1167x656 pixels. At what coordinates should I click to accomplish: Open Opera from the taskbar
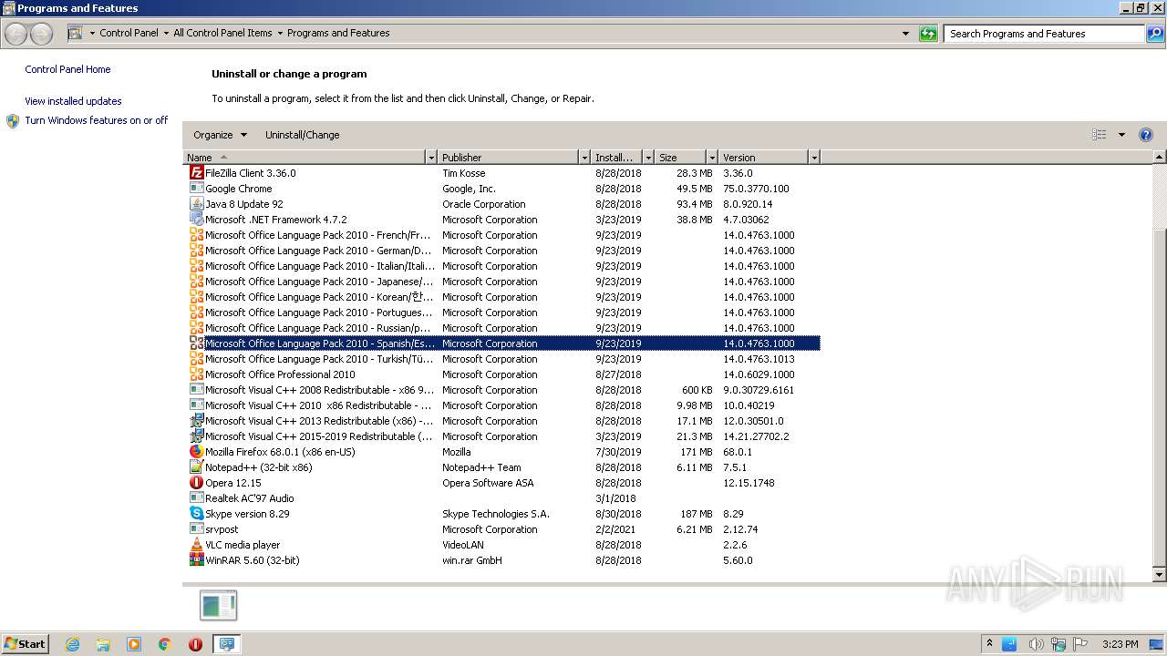pos(195,644)
